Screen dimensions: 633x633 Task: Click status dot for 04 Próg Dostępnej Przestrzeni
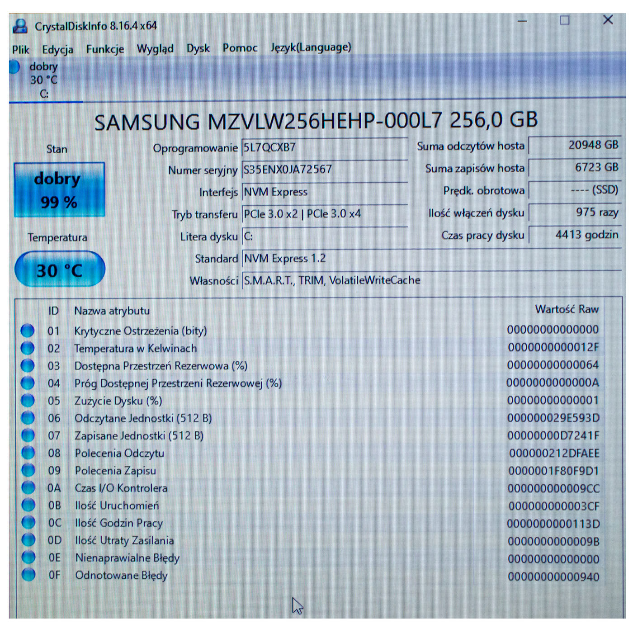28,383
